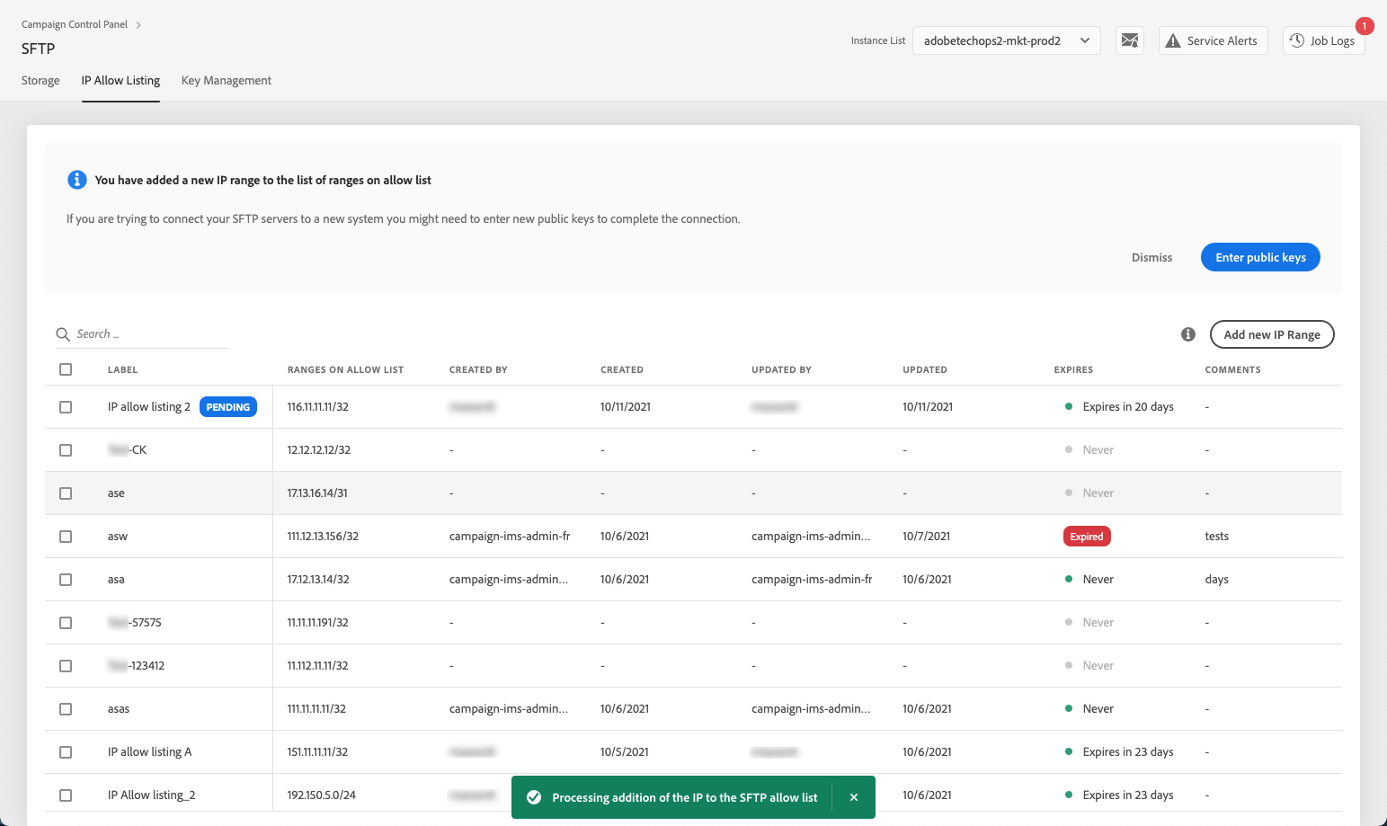Sort by the EXPIRES column header
Screen dimensions: 1387x826
1073,369
